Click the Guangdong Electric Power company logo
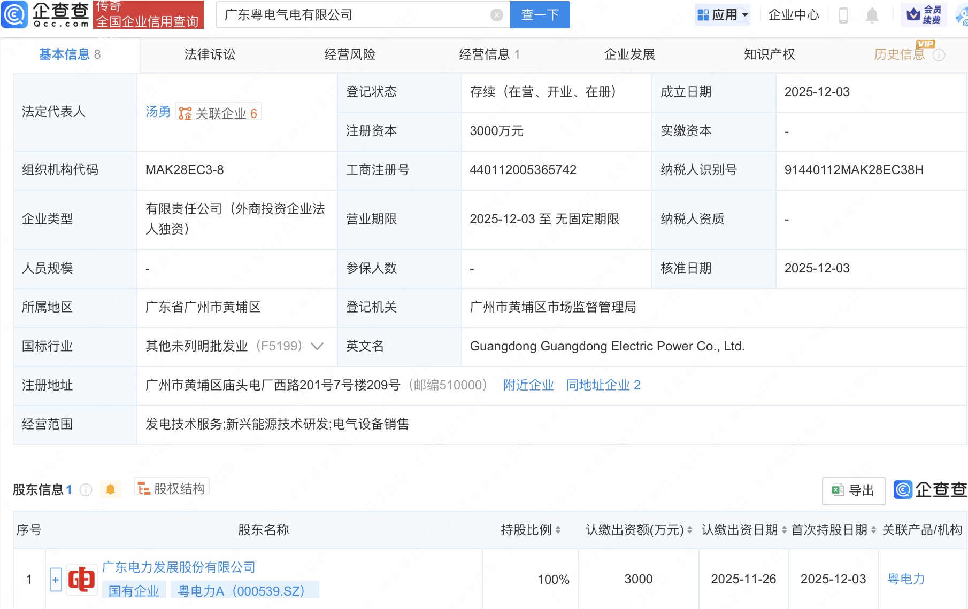968x609 pixels. click(x=81, y=580)
